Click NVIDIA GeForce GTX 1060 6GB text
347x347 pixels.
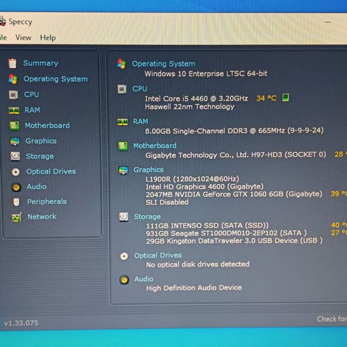click(x=234, y=194)
